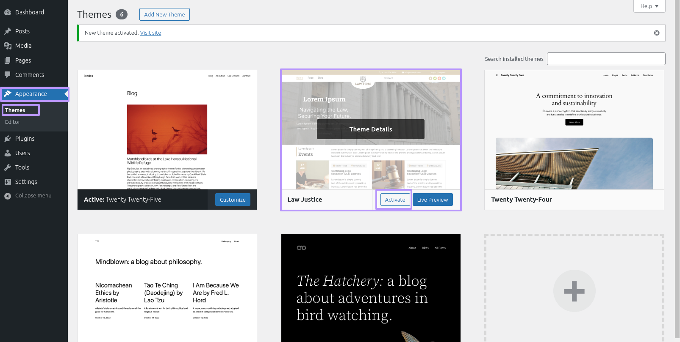Collapse the admin sidebar menu
The image size is (680, 342).
tap(33, 196)
